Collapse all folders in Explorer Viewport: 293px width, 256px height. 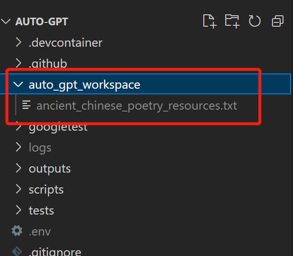tap(277, 21)
